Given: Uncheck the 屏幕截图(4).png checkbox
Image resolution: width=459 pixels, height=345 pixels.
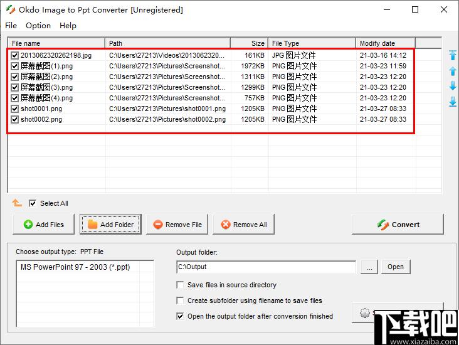Looking at the screenshot, I should tap(14, 98).
